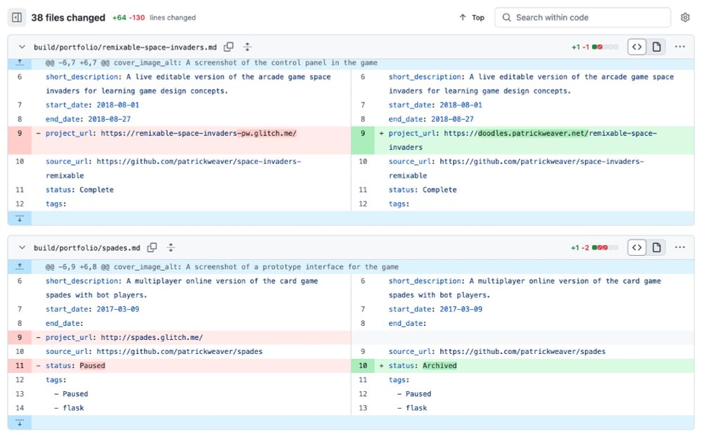Expand lines below in remixable-space-invaders.md hunk
The width and height of the screenshot is (702, 436).
[x=20, y=218]
